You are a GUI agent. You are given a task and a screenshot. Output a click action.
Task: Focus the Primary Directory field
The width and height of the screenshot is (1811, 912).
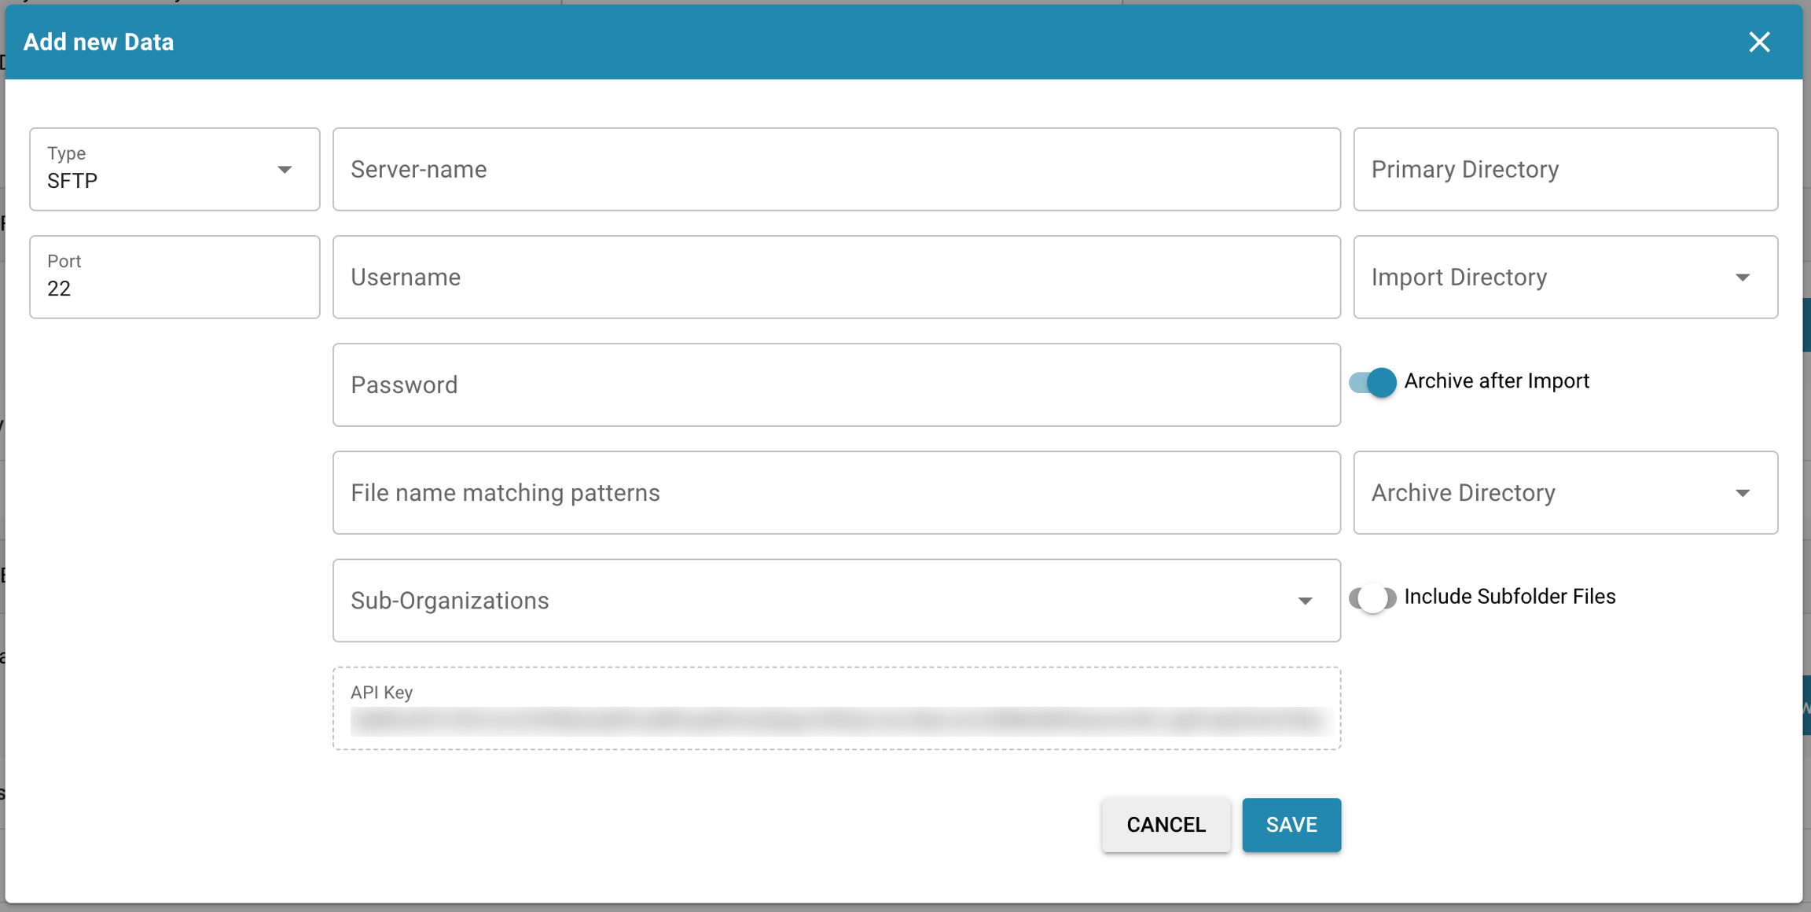(x=1565, y=170)
